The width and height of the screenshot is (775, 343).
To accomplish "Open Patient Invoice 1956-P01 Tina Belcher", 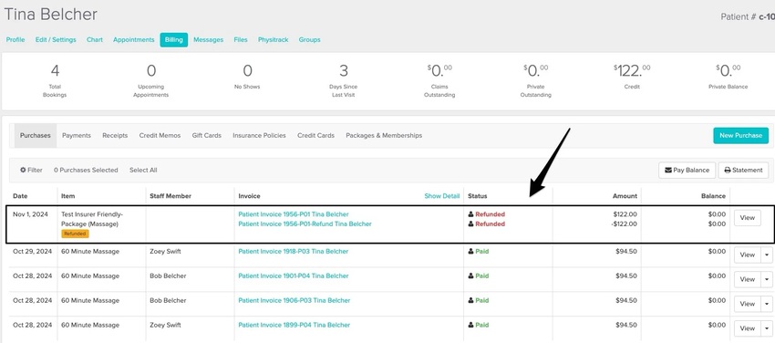I will [294, 214].
